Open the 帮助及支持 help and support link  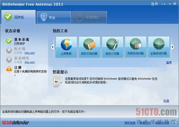click(162, 123)
